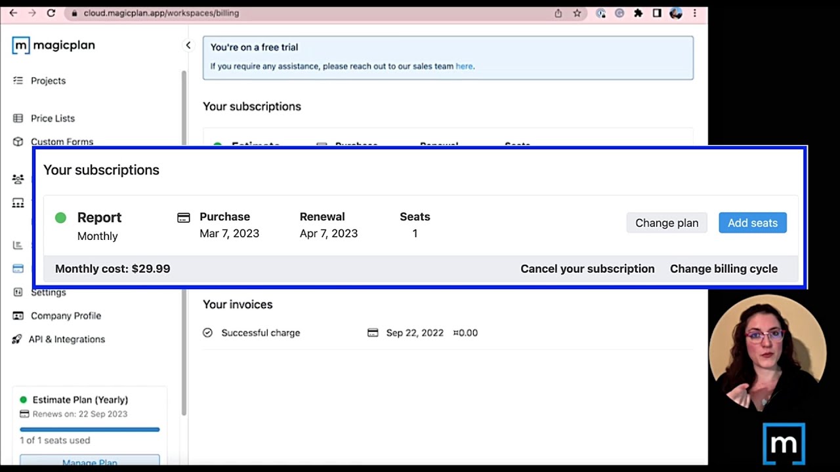Click the password manager extension icon
This screenshot has width=840, height=472.
[600, 13]
